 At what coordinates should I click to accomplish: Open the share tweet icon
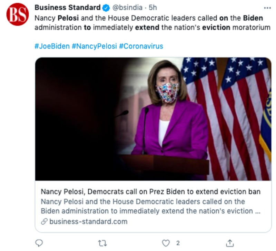(230, 243)
